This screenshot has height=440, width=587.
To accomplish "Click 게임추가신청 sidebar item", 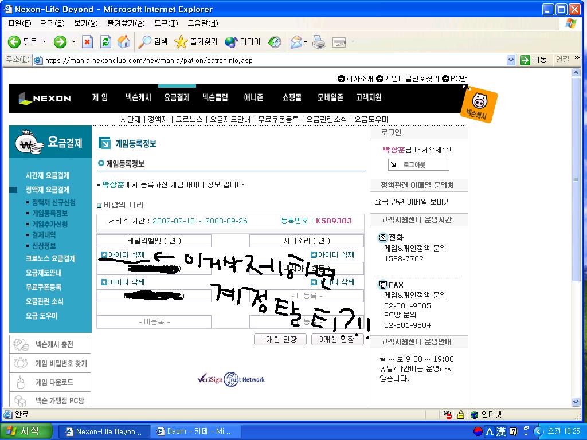I will coord(50,224).
